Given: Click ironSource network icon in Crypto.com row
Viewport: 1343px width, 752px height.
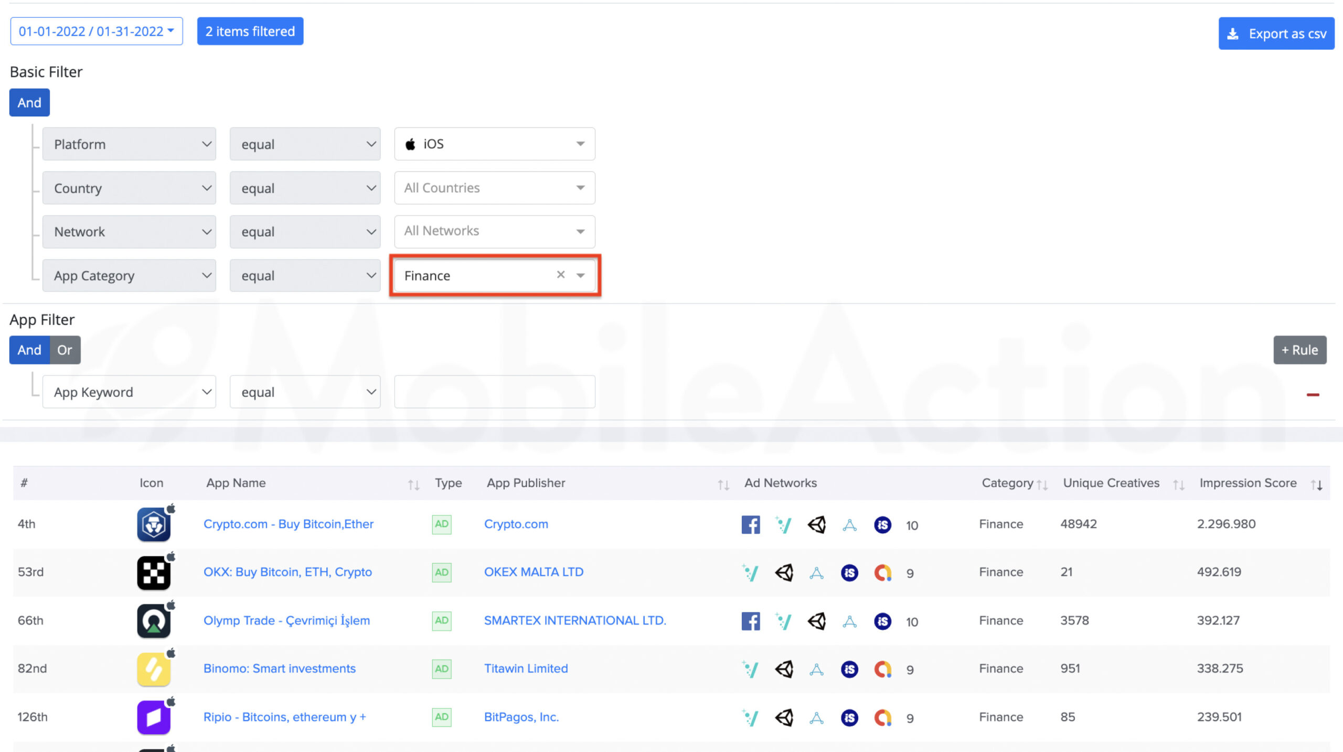Looking at the screenshot, I should point(882,524).
